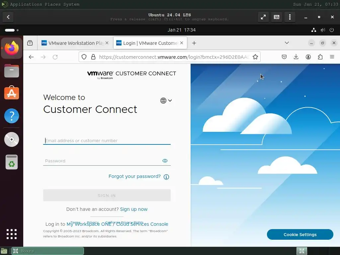Open the Firefox account icon
340x255 pixels.
pyautogui.click(x=308, y=57)
